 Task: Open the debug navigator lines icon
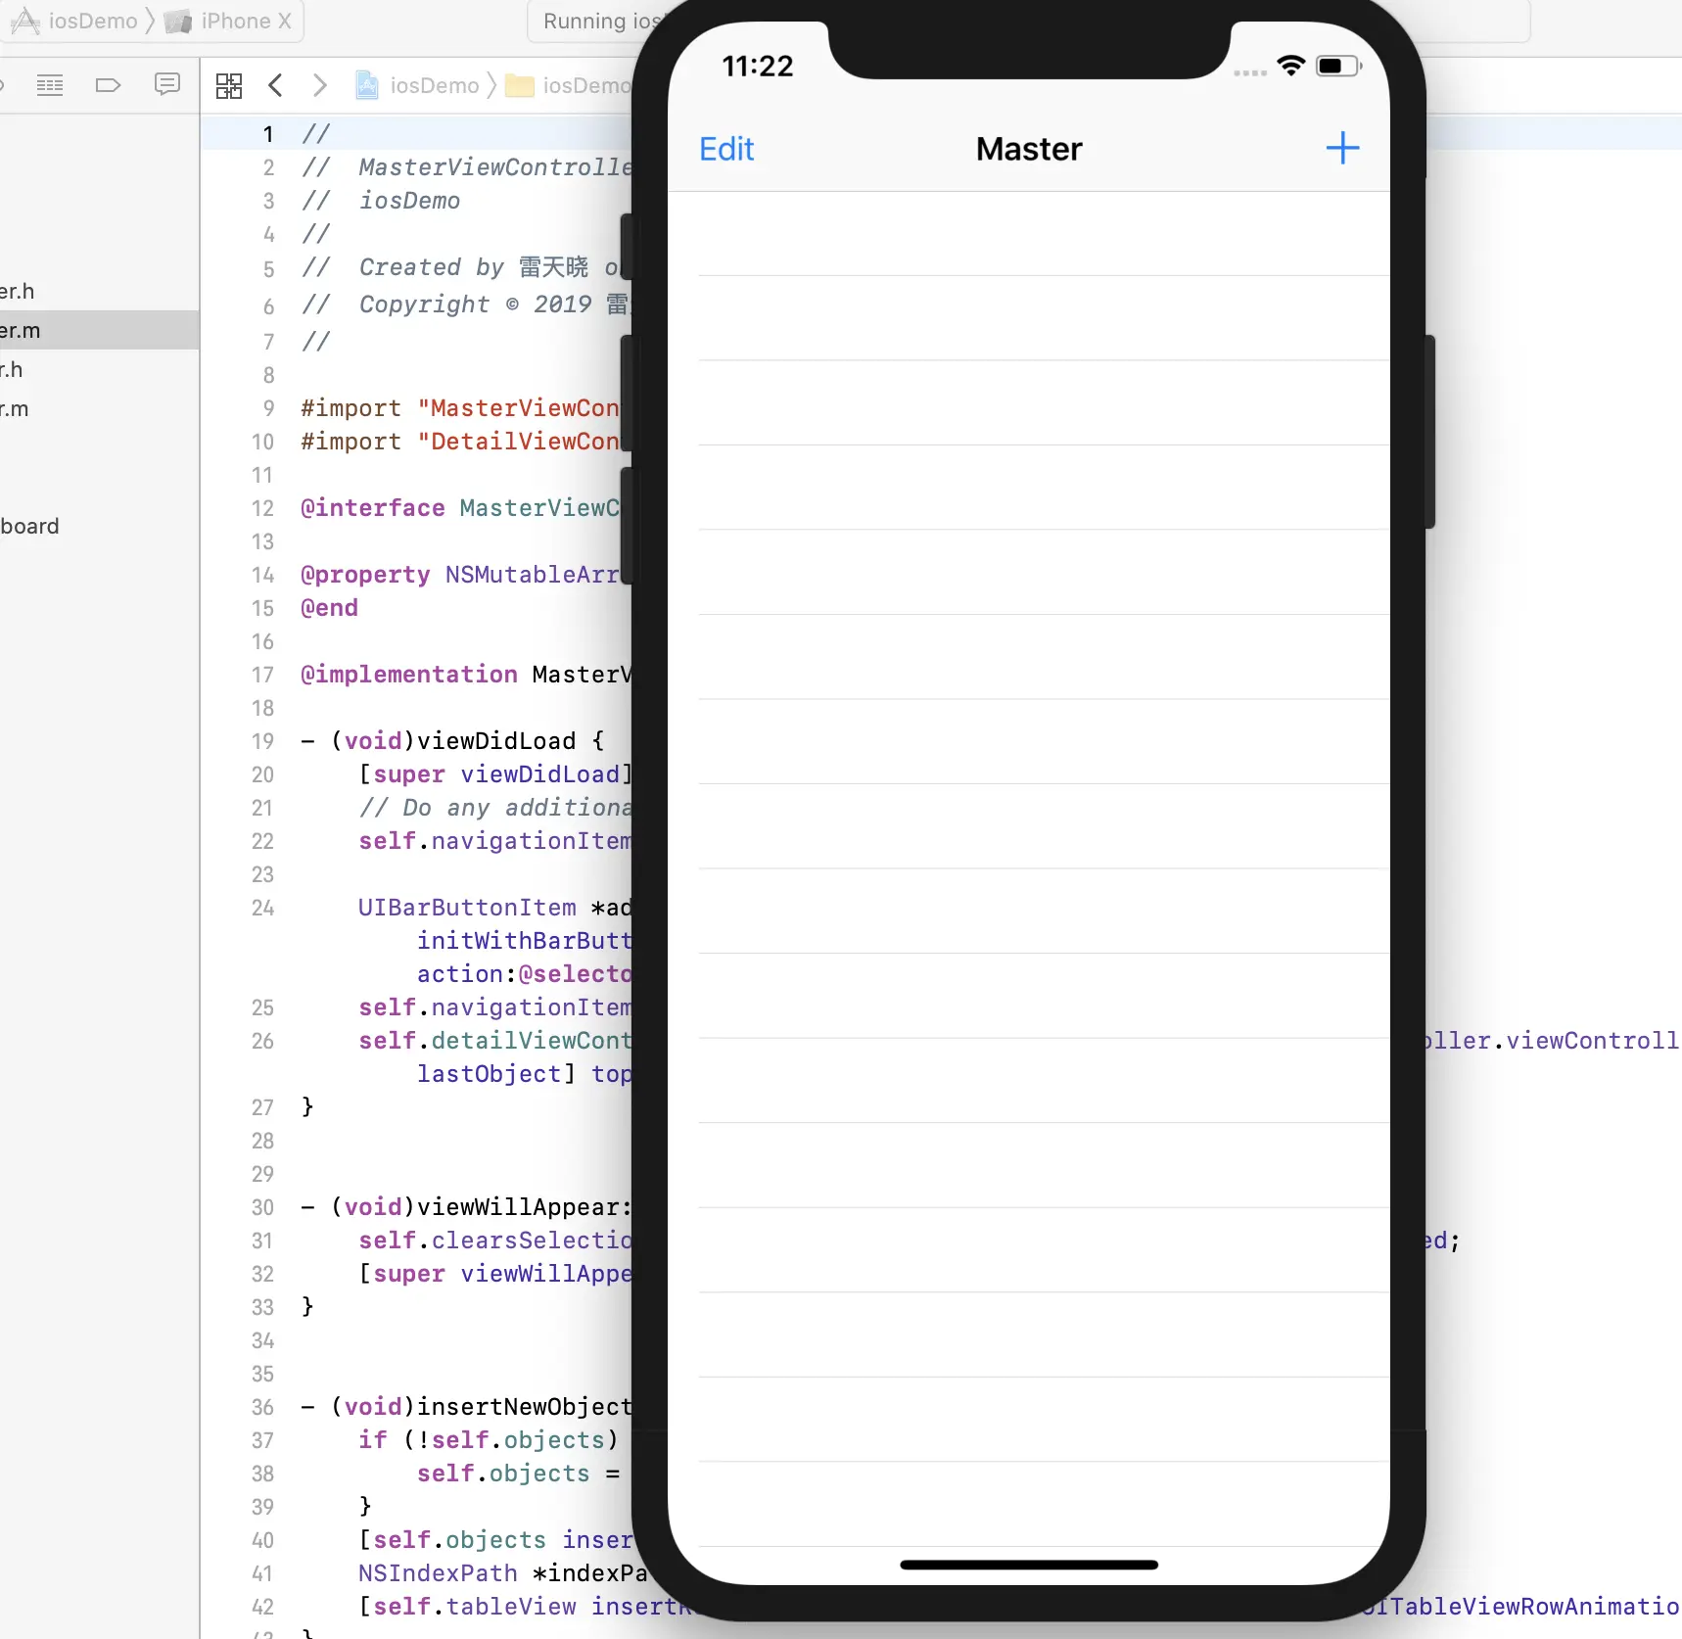[50, 85]
